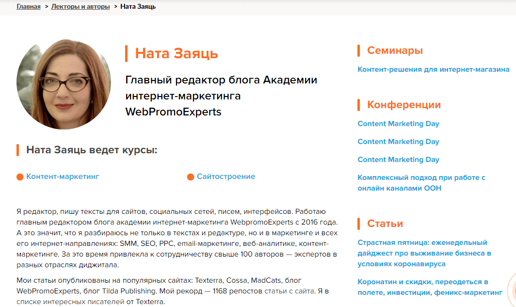Open article Коронатин и скидки
516x307 pixels.
tap(430, 287)
